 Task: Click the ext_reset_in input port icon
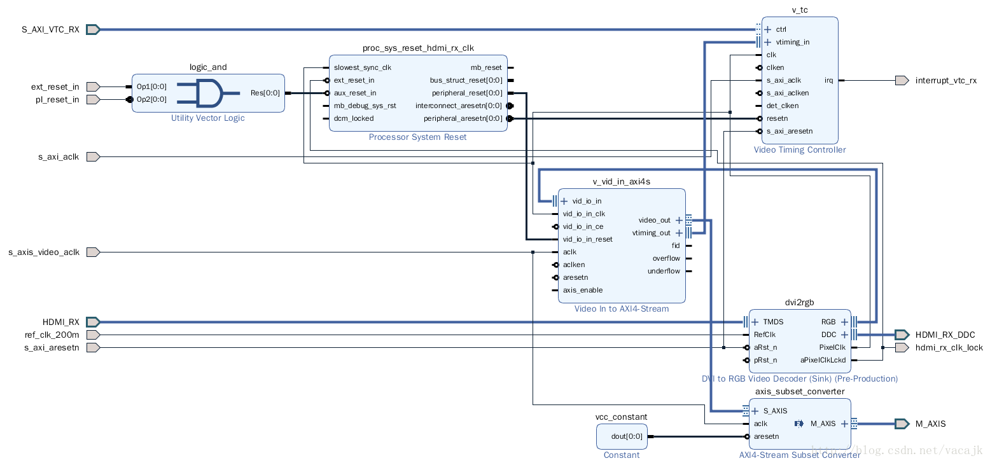(x=93, y=86)
